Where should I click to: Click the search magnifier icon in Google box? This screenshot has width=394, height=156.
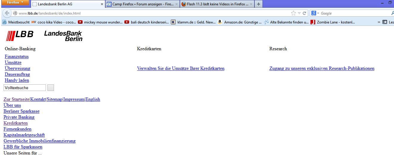click(392, 13)
